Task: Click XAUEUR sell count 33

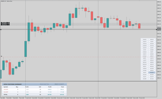Action: coord(40,89)
